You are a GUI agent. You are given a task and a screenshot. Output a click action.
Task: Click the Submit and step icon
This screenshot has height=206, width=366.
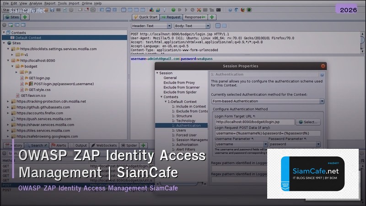[x=179, y=10]
